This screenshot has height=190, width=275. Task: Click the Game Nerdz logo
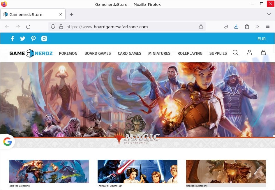[31, 53]
